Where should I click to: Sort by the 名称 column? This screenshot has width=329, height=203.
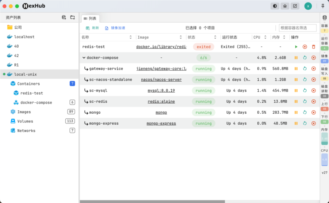coord(130,37)
